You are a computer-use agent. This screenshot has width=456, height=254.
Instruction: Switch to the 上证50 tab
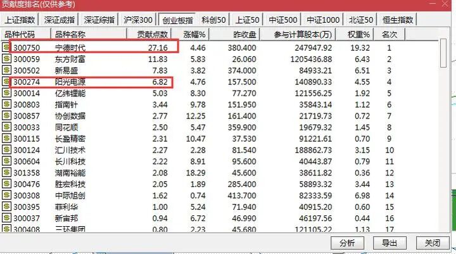247,20
